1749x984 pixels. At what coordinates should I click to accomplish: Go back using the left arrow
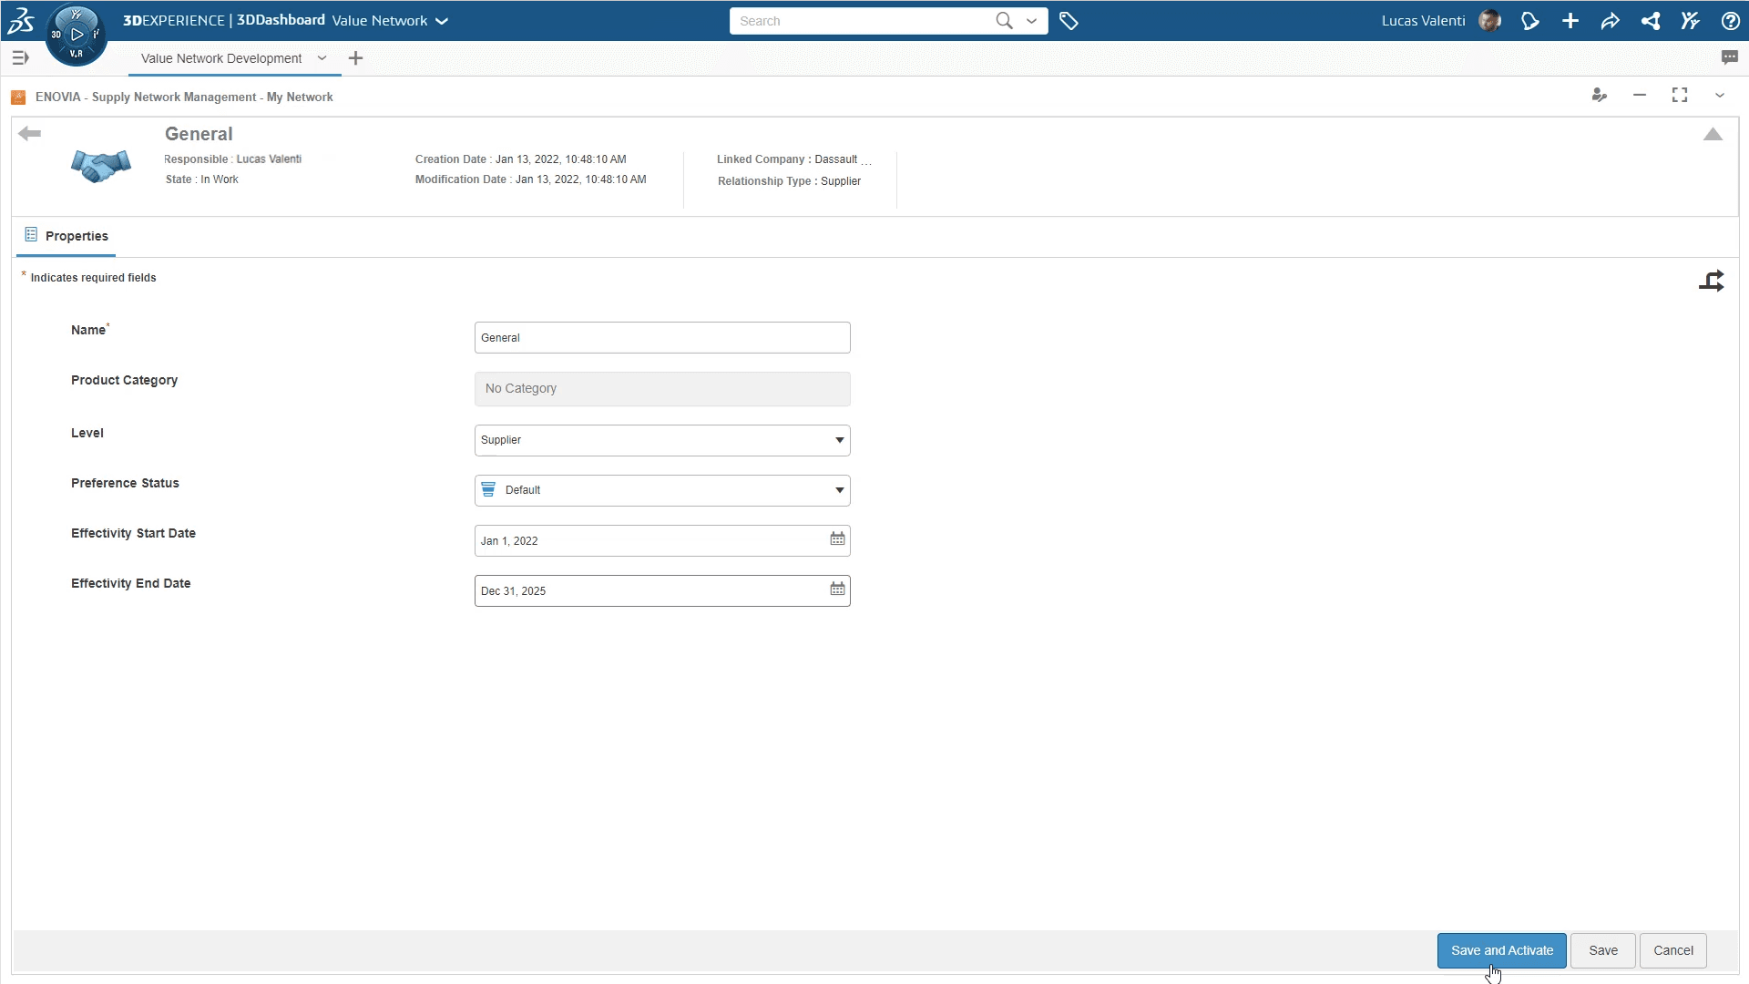[29, 134]
